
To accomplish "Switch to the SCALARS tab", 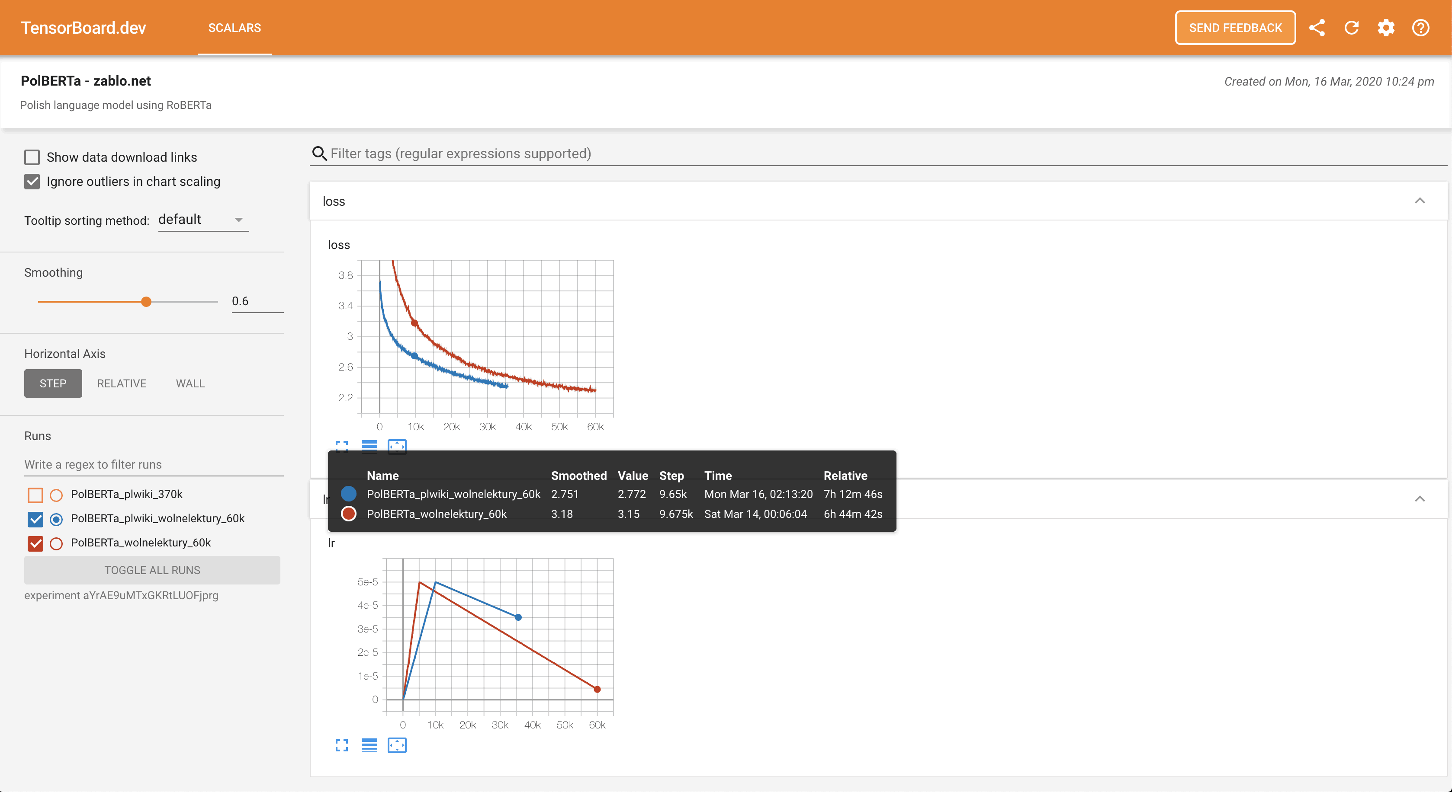I will pos(235,28).
